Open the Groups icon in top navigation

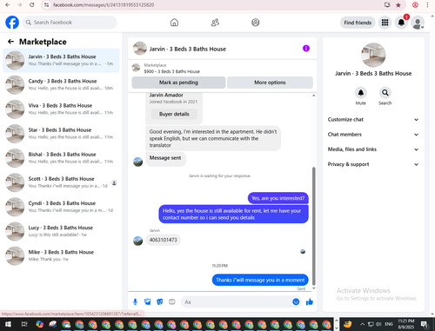[256, 23]
